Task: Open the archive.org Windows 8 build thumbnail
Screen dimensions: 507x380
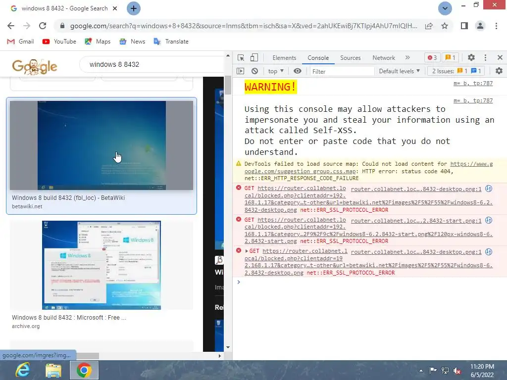Action: coord(101,265)
